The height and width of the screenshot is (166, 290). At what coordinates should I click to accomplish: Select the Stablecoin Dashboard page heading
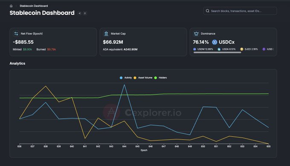coord(42,13)
